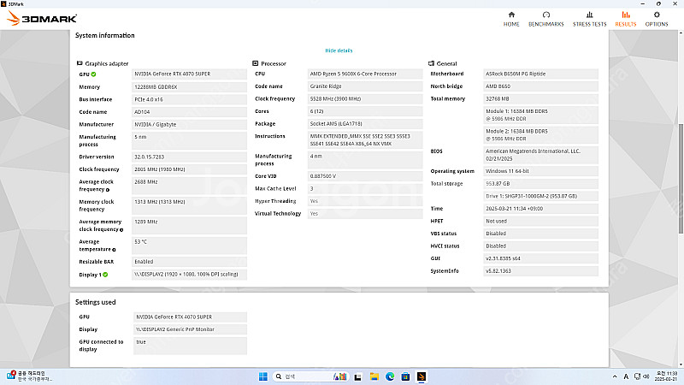This screenshot has width=684, height=385.
Task: Click the North bridge value AMD B650
Action: (541, 86)
